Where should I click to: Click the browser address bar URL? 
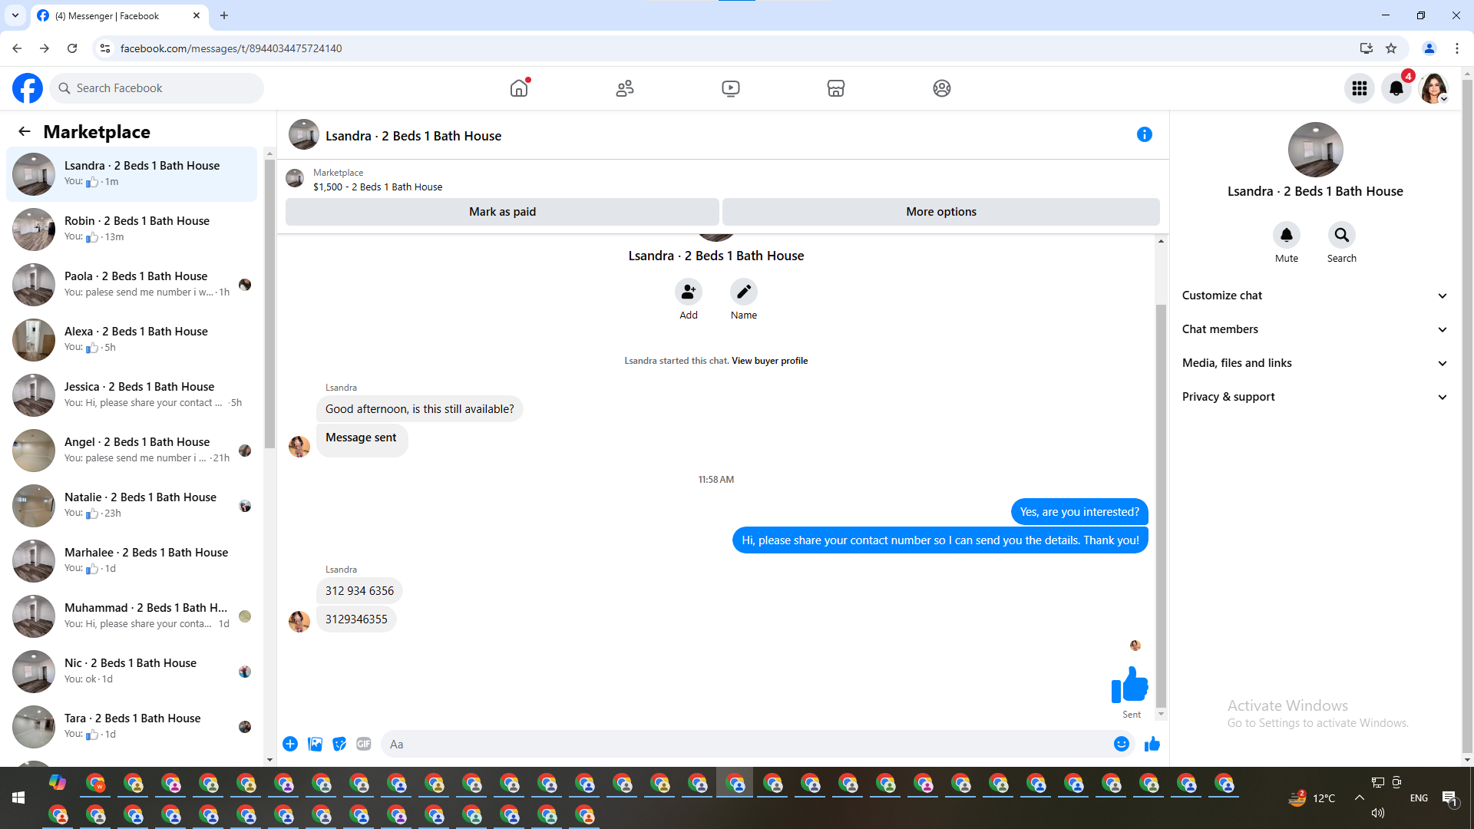coord(231,48)
